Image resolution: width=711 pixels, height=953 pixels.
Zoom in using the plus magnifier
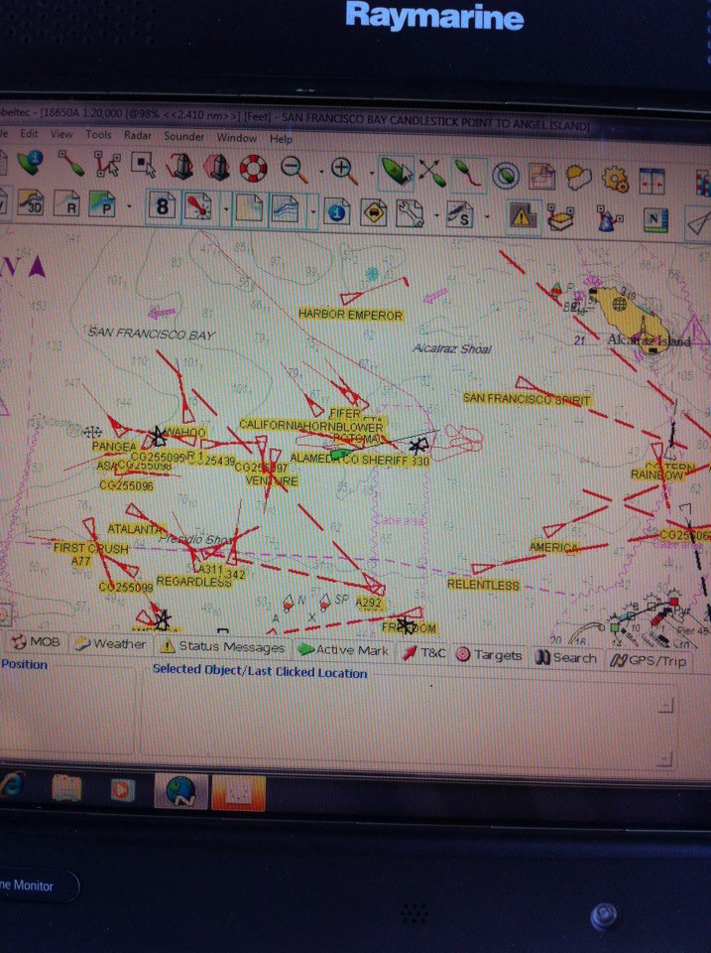click(x=344, y=170)
